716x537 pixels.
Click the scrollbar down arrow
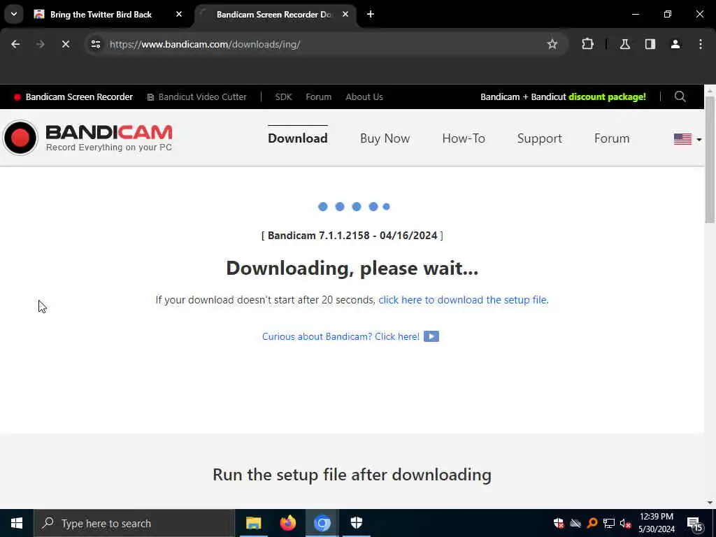coord(710,502)
